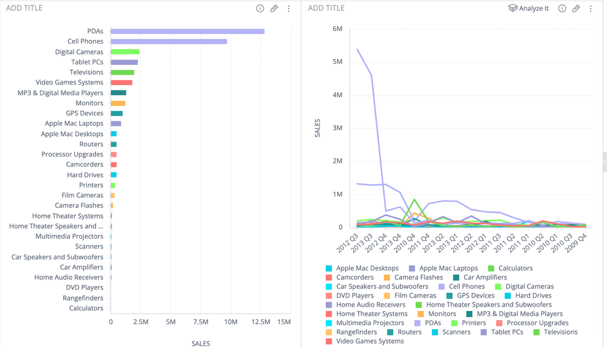The image size is (607, 348).
Task: Edit the left bar chart widget with pencil
Action: [x=274, y=9]
